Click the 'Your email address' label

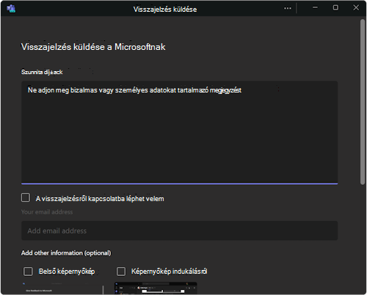pos(47,212)
